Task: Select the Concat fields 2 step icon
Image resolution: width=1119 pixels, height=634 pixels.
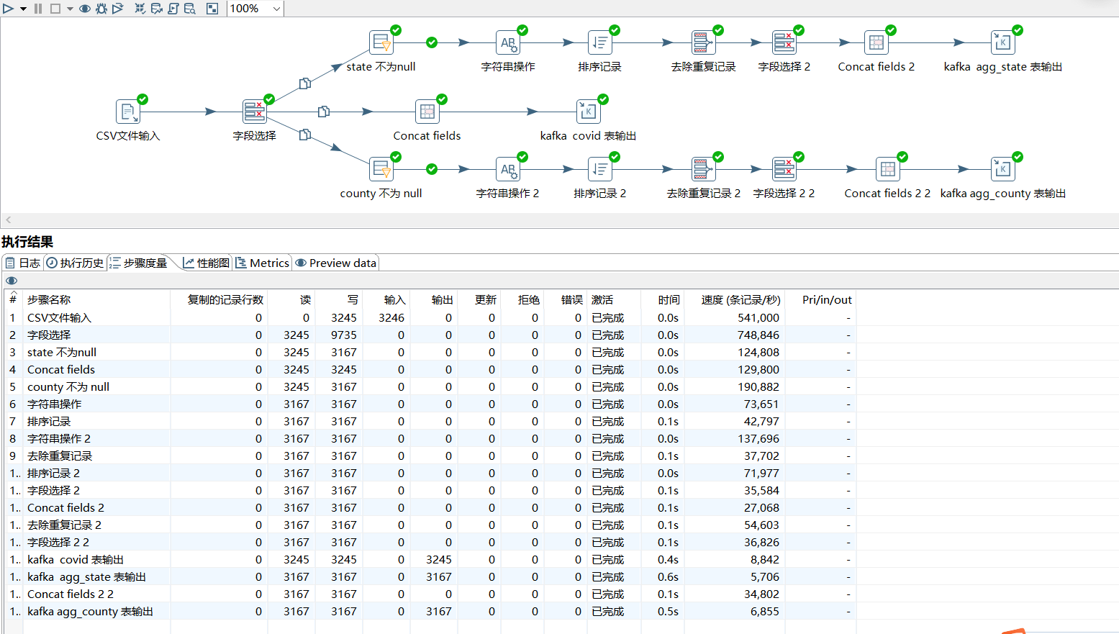Action: point(876,42)
